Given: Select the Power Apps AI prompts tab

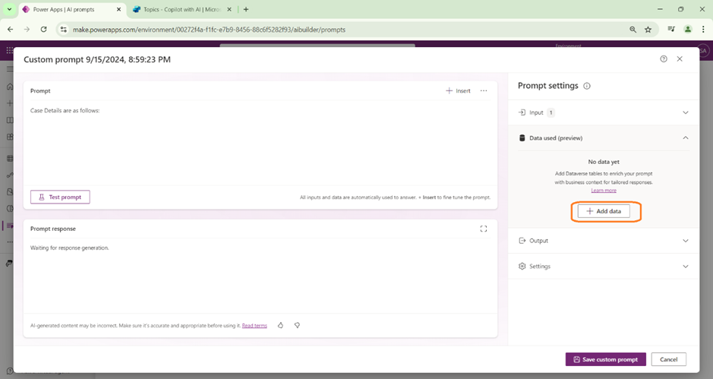Looking at the screenshot, I should point(67,9).
